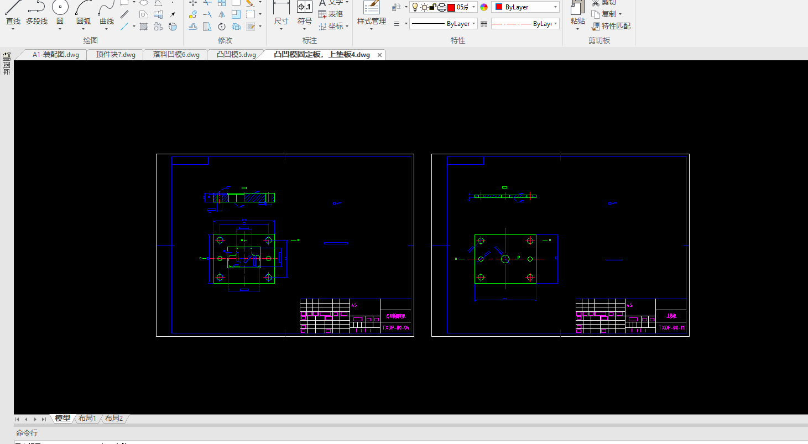Screen dimensions: 808x444
Task: Open the ByLayer color dropdown
Action: [x=525, y=7]
